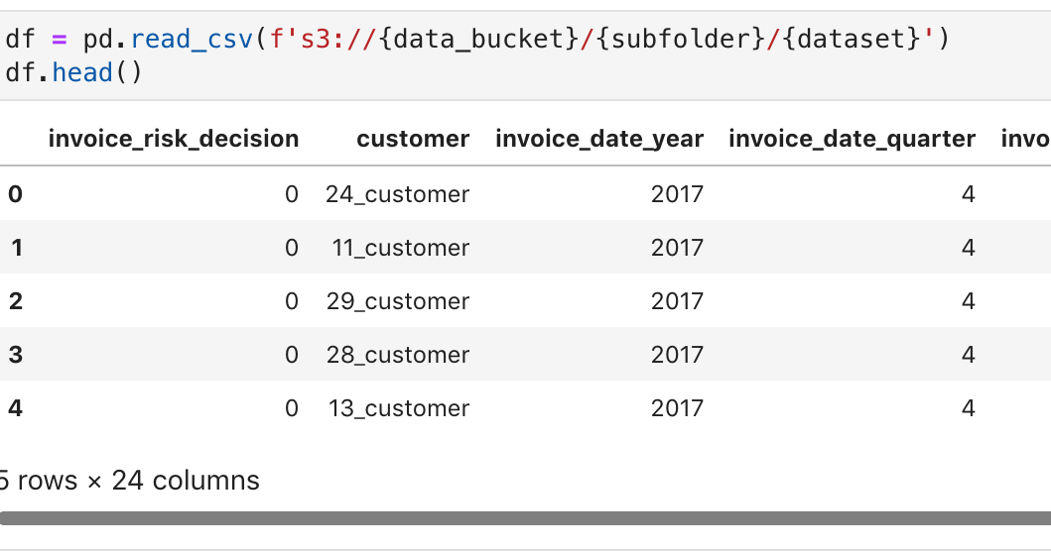Click row index 0 in the dataframe
Viewport: 1051px width, 551px height.
pyautogui.click(x=15, y=194)
